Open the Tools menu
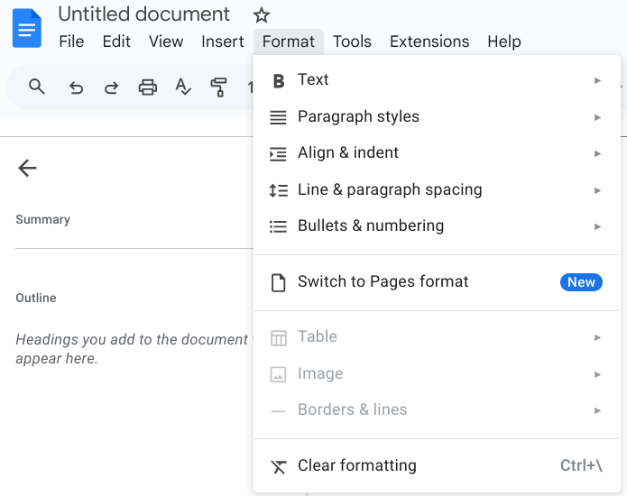This screenshot has width=627, height=496. 352,41
